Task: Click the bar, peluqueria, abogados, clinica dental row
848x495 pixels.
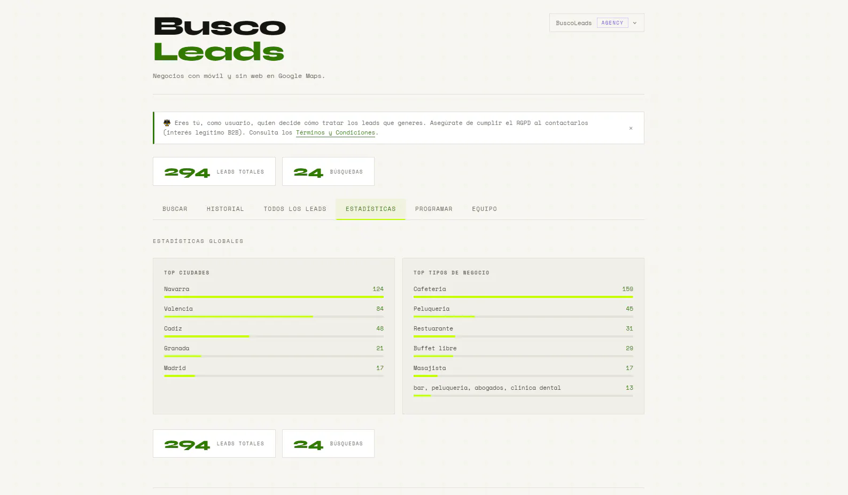Action: pos(523,390)
